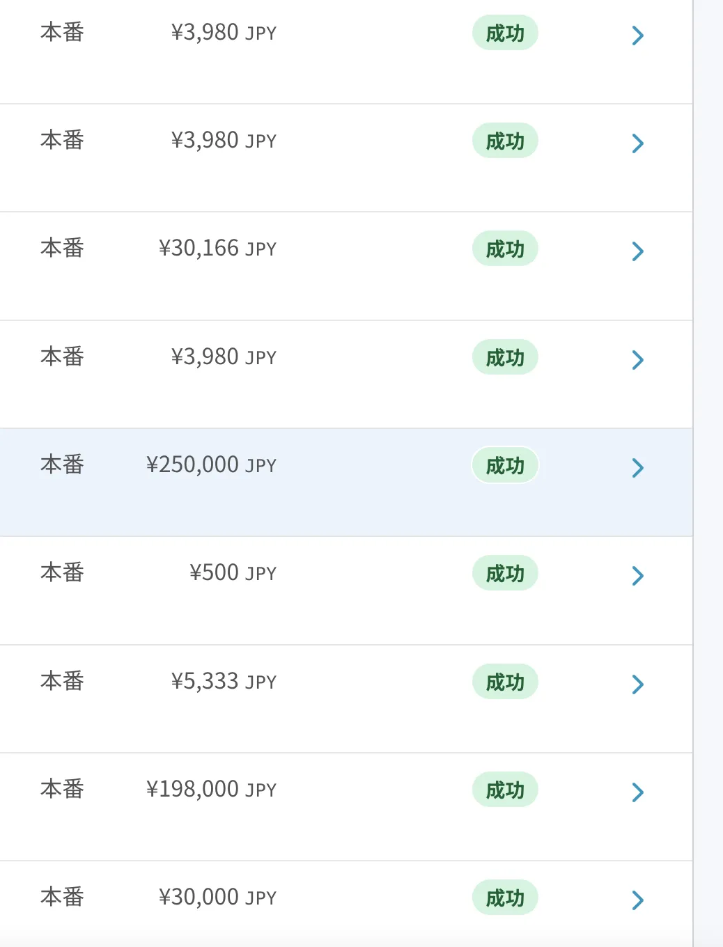Click the chevron icon beside ¥30,000 payment
This screenshot has width=723, height=947.
pyautogui.click(x=637, y=900)
